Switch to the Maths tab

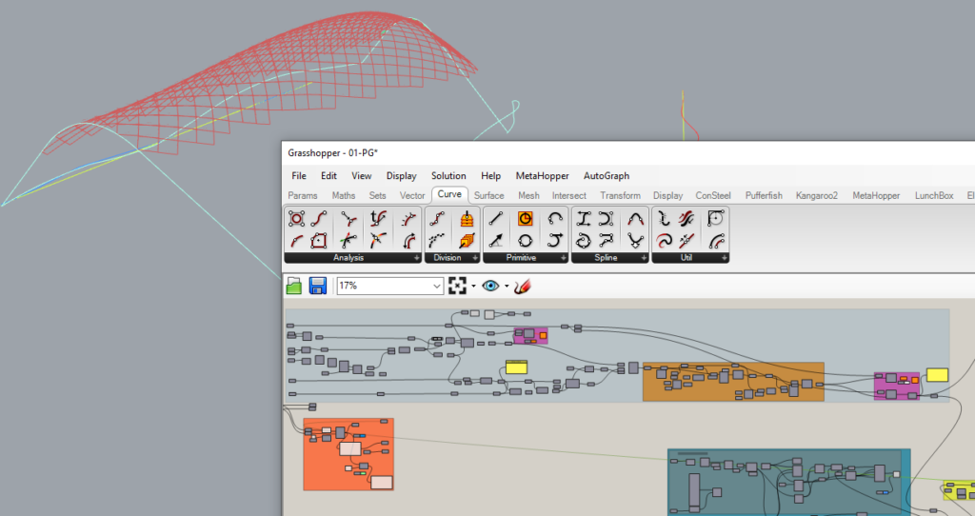[343, 195]
